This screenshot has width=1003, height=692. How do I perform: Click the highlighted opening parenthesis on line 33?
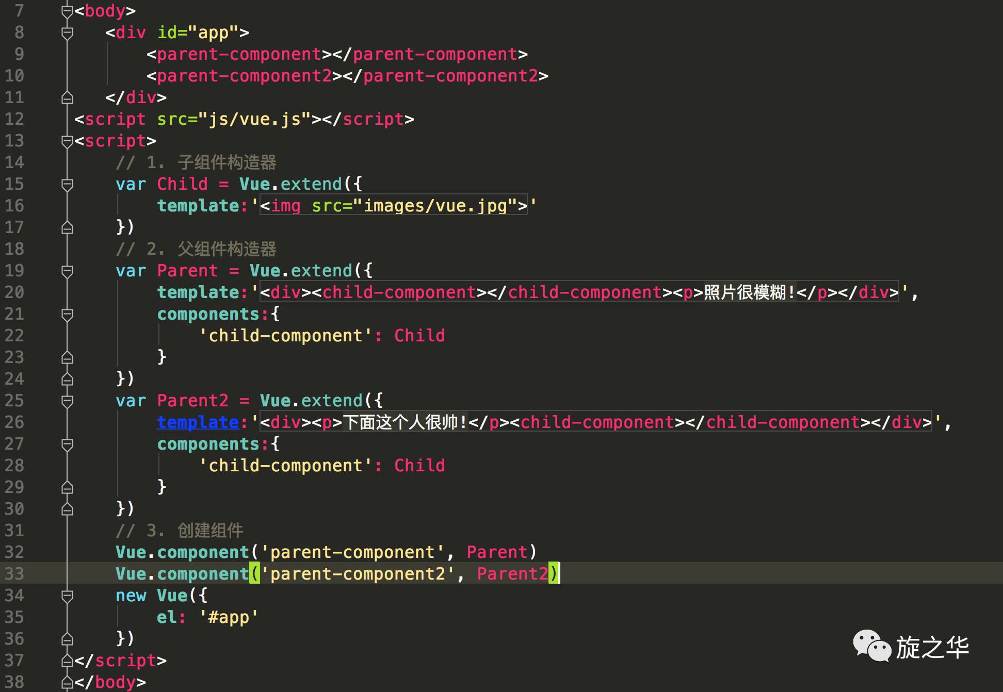click(254, 573)
